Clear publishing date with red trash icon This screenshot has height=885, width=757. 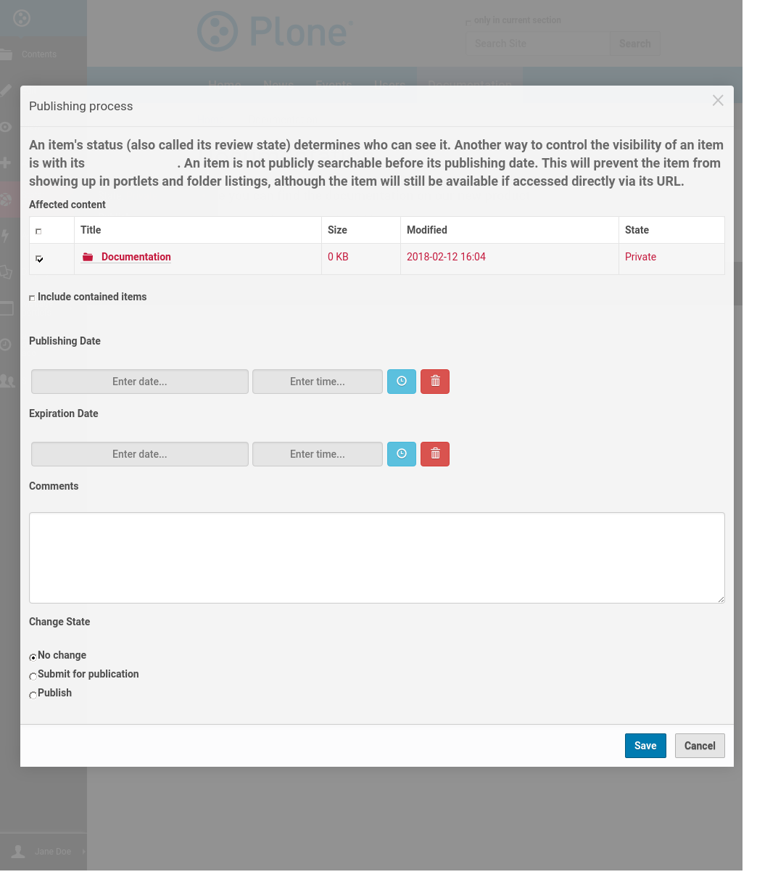435,382
